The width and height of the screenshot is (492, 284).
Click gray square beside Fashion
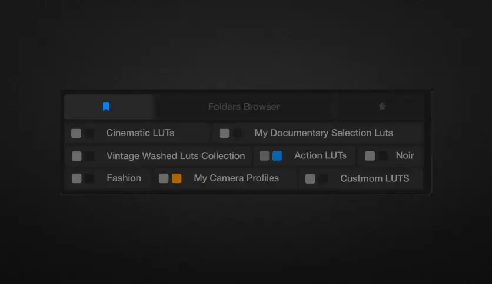click(x=77, y=178)
